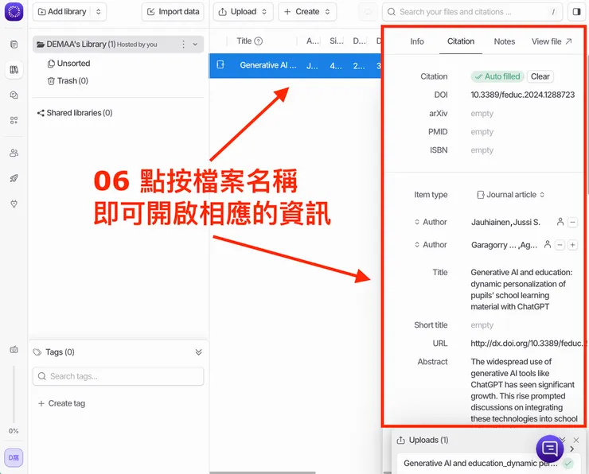Click person icon for Jauhiainen author
The image size is (589, 474).
click(560, 222)
